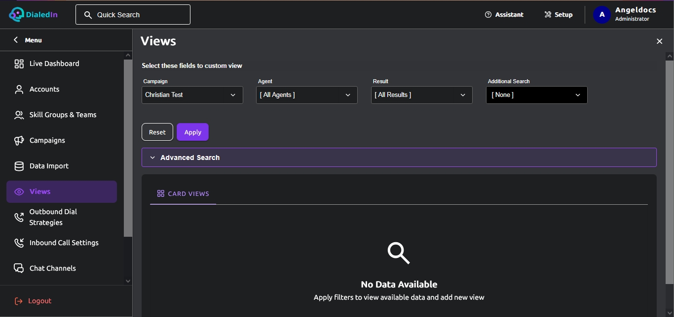Open the Campaign dropdown
The width and height of the screenshot is (674, 317).
point(192,95)
